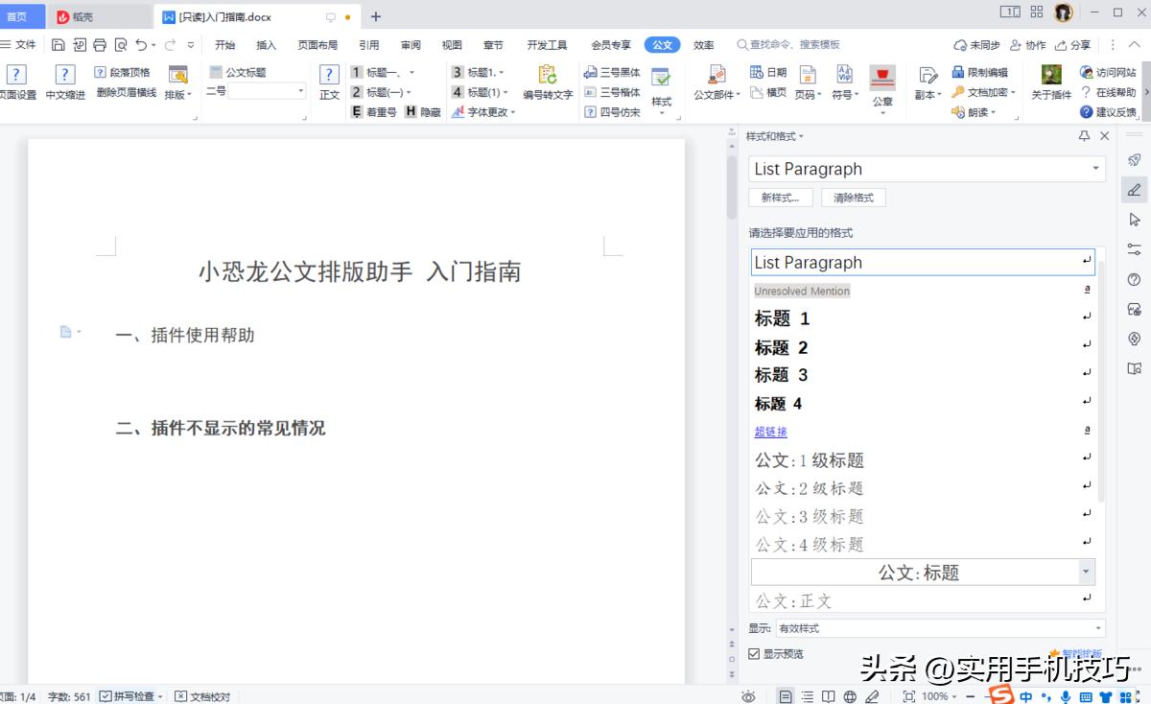Switch to the 公文 ribbon tab
Screen dimensions: 1151x704
661,43
